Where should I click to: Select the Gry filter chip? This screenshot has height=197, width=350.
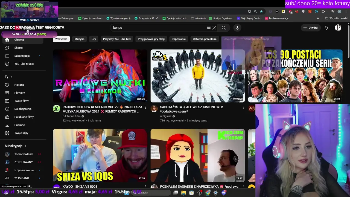[x=94, y=39]
